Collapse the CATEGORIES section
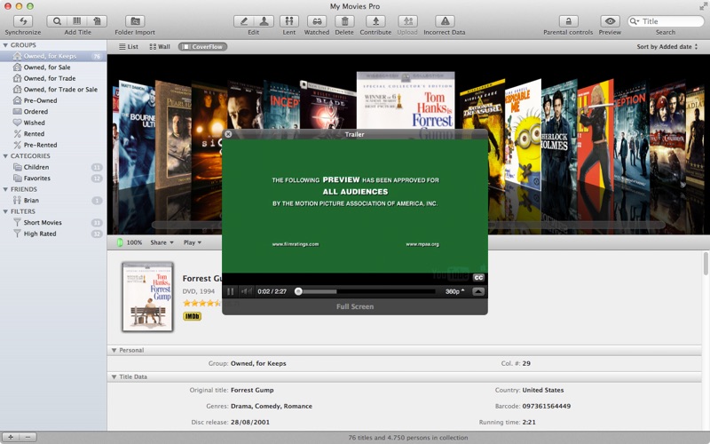Viewport: 710px width, 444px height. pyautogui.click(x=5, y=156)
